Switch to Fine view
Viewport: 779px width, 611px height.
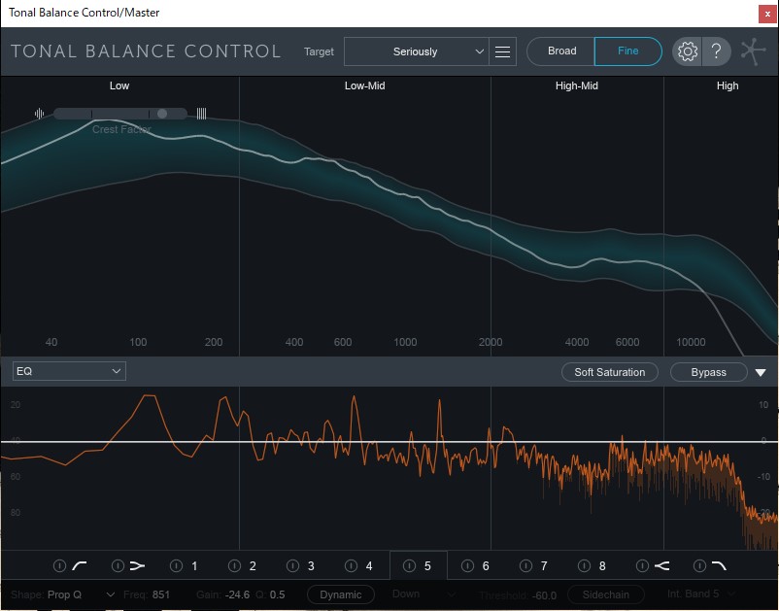point(628,51)
